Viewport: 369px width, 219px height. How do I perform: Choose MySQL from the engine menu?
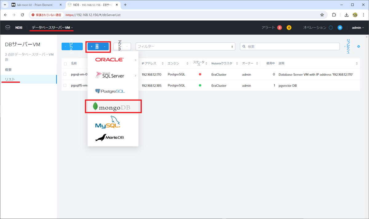click(108, 122)
